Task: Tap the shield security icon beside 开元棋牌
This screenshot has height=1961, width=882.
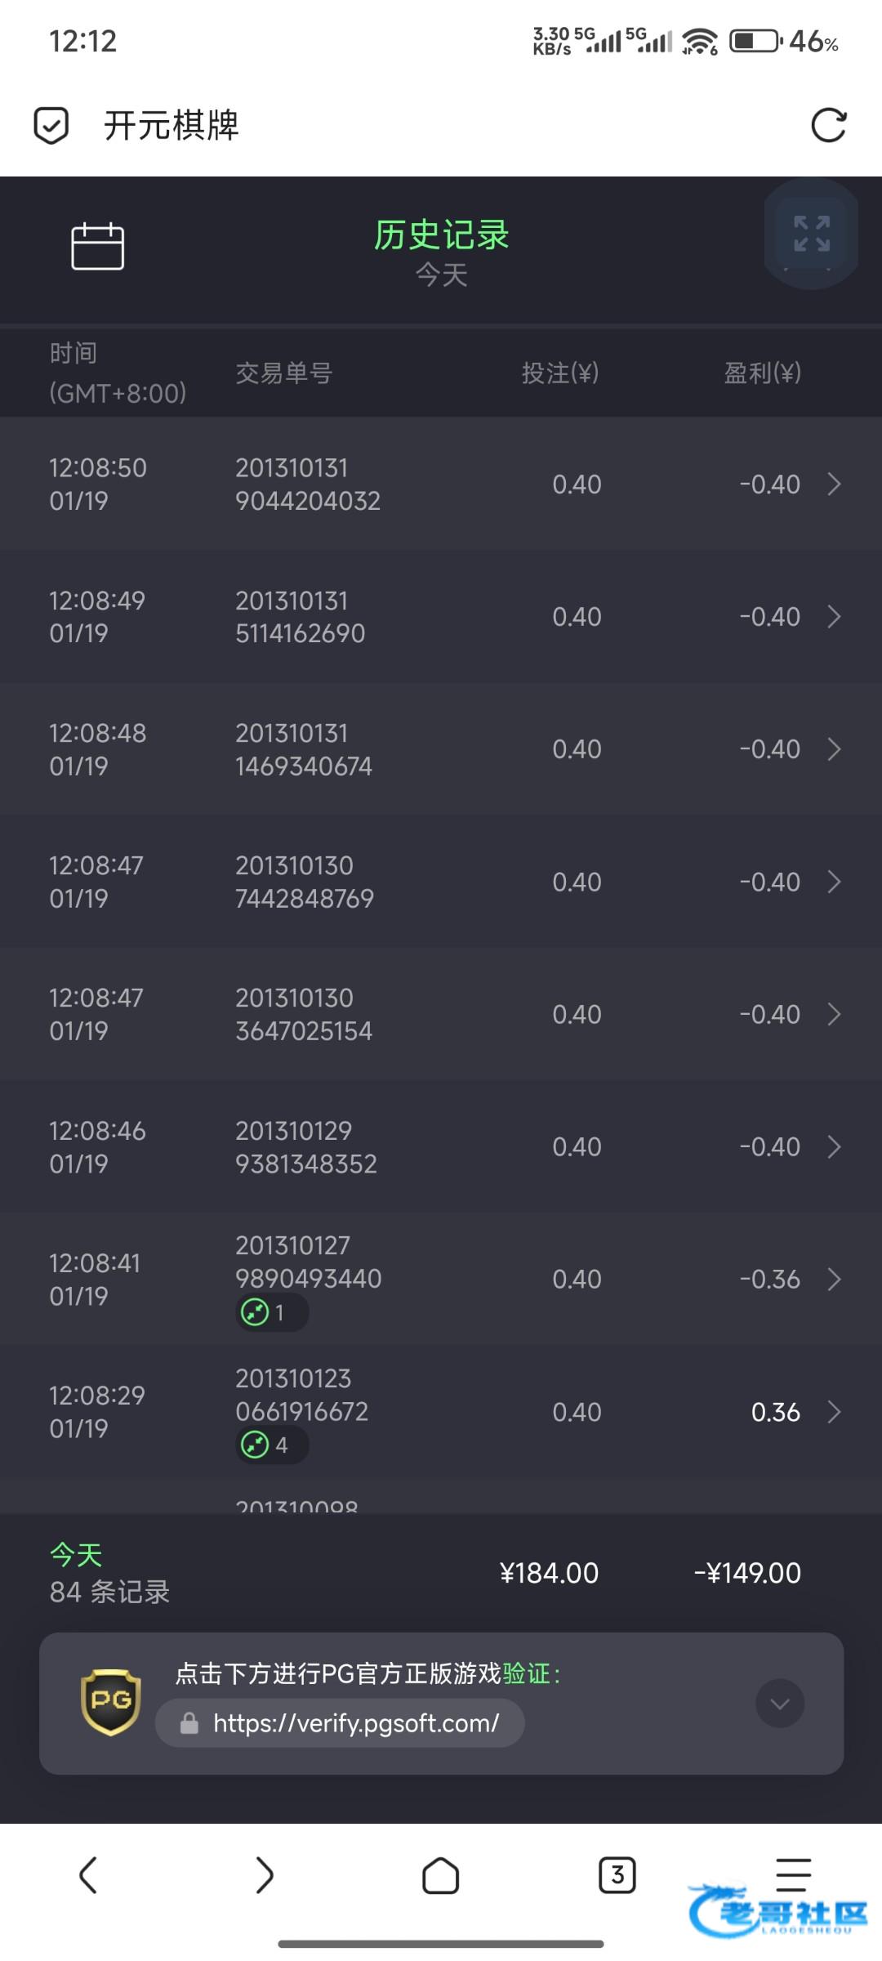Action: (x=51, y=126)
